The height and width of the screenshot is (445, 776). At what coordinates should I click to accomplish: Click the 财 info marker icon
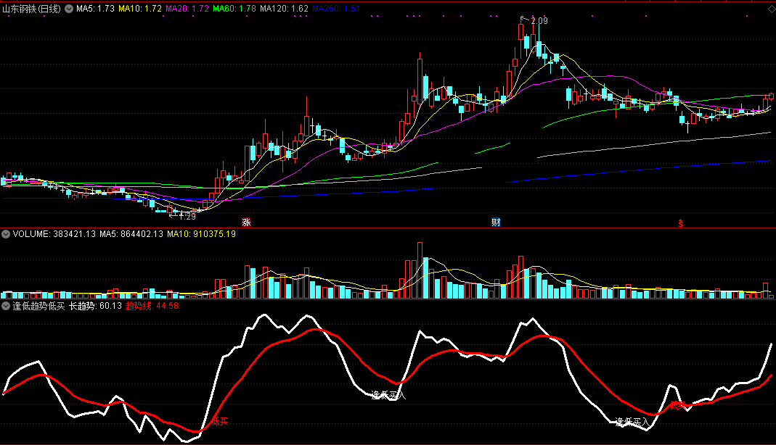click(496, 222)
